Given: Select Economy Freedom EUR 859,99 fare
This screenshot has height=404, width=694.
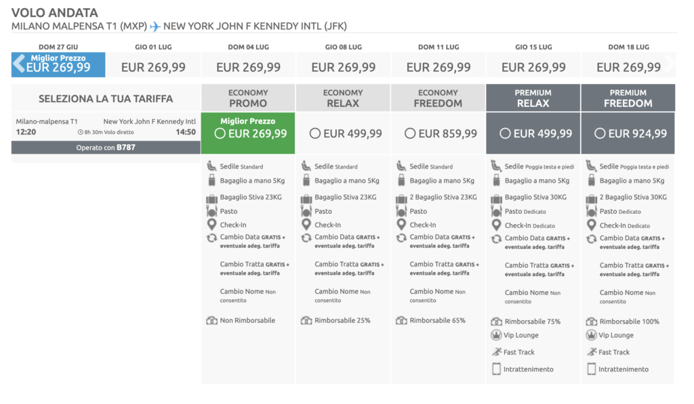Looking at the screenshot, I should 409,133.
